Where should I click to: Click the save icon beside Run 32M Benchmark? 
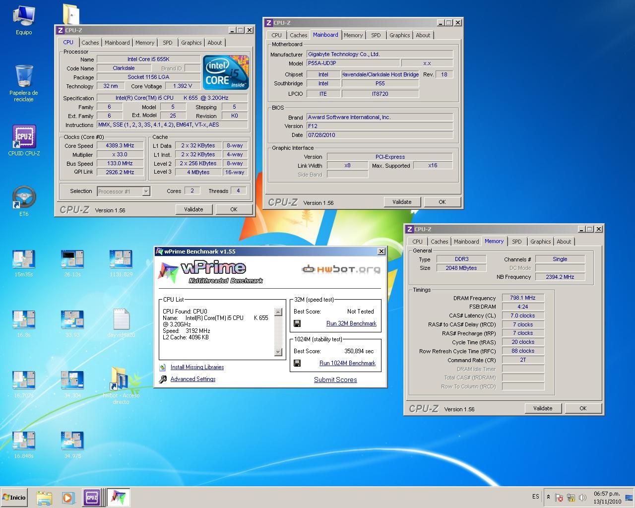(297, 323)
